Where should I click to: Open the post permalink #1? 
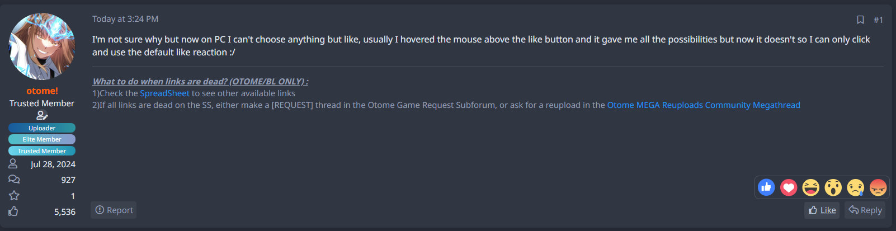pos(878,20)
